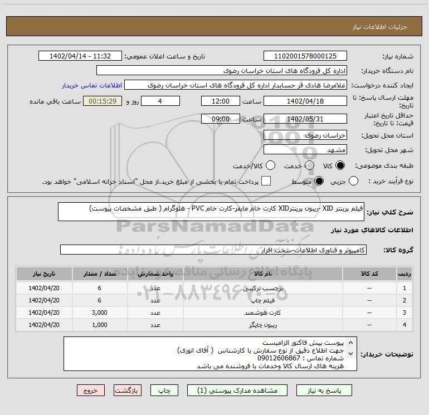Click the request creator name field
This screenshot has height=415, width=429.
pyautogui.click(x=236, y=85)
